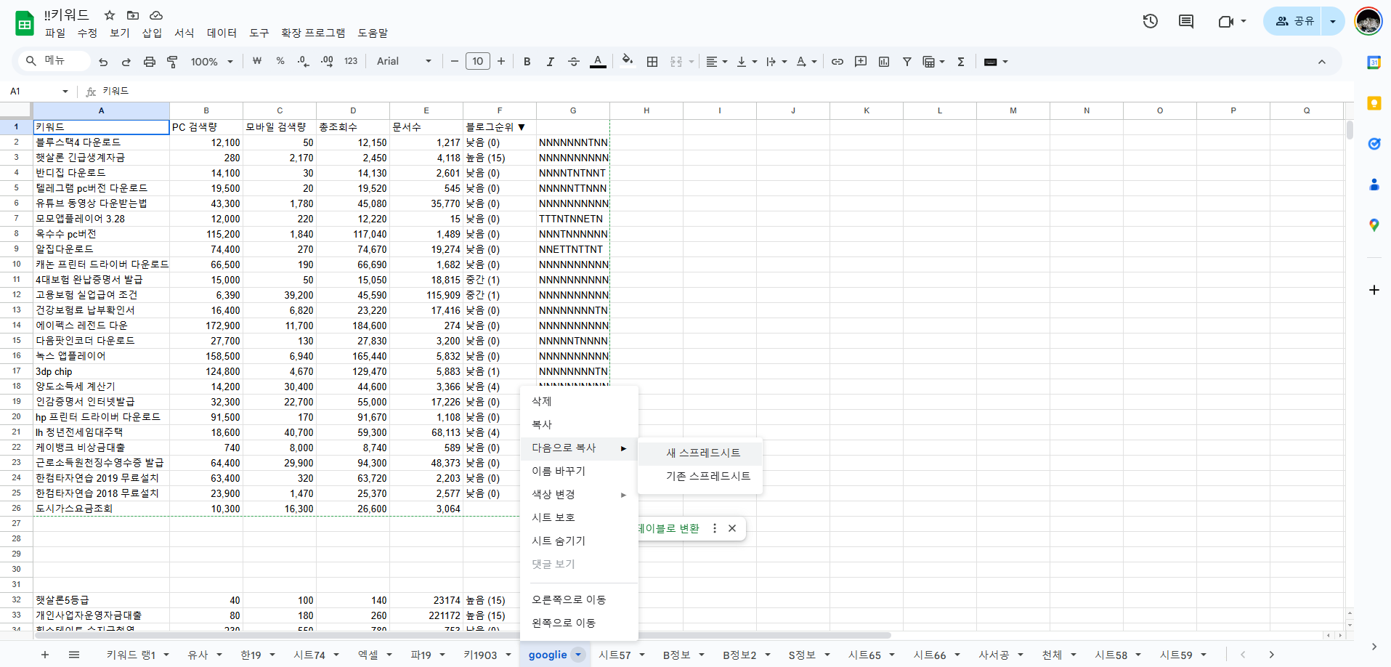This screenshot has height=667, width=1391.
Task: Toggle strikethrough formatting
Action: (574, 62)
